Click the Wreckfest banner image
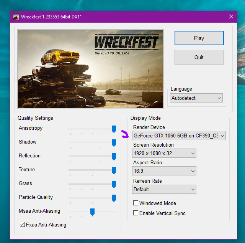The width and height of the screenshot is (245, 243). 90,69
